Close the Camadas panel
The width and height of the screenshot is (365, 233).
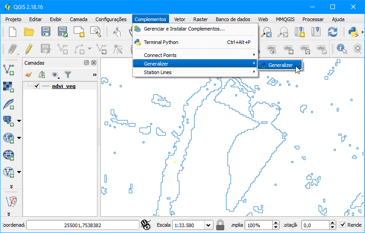pyautogui.click(x=94, y=62)
